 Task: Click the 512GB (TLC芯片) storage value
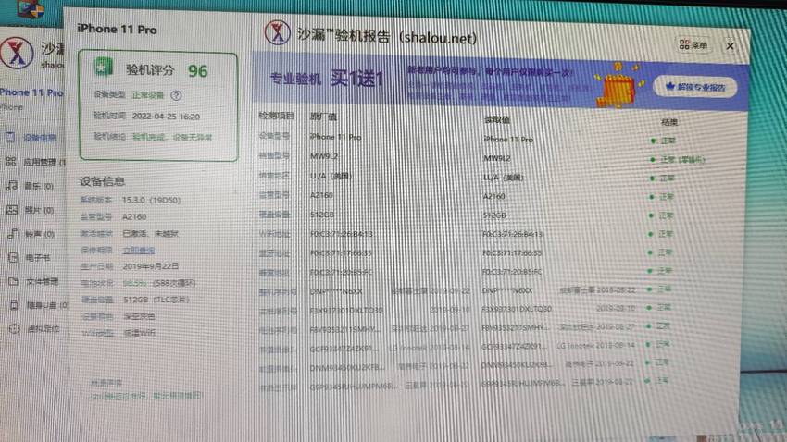(x=156, y=300)
